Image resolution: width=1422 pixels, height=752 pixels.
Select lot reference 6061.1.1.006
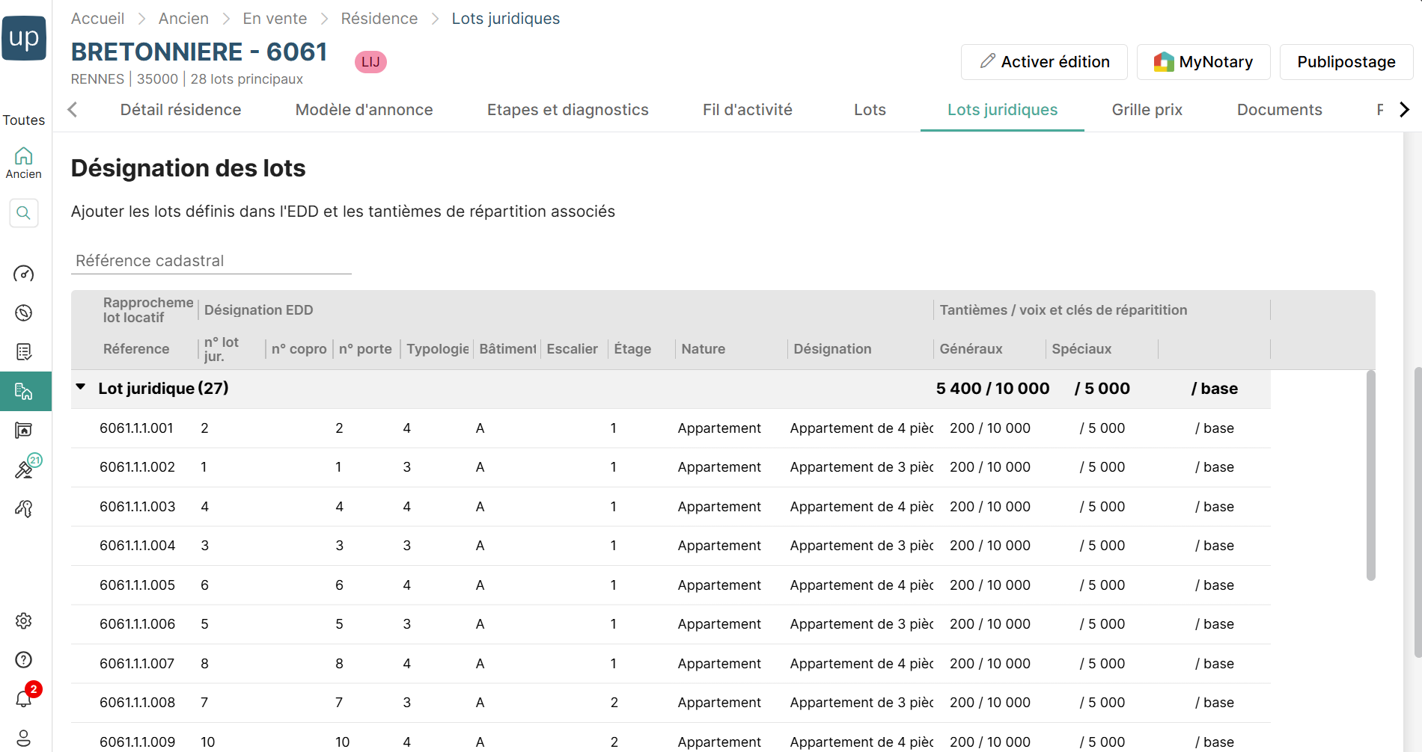pos(137,624)
